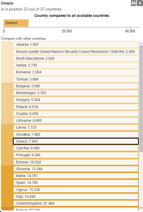This screenshot has width=143, height=212.
Task: Select Czechia: 9.088 entry
Action: (x=76, y=148)
